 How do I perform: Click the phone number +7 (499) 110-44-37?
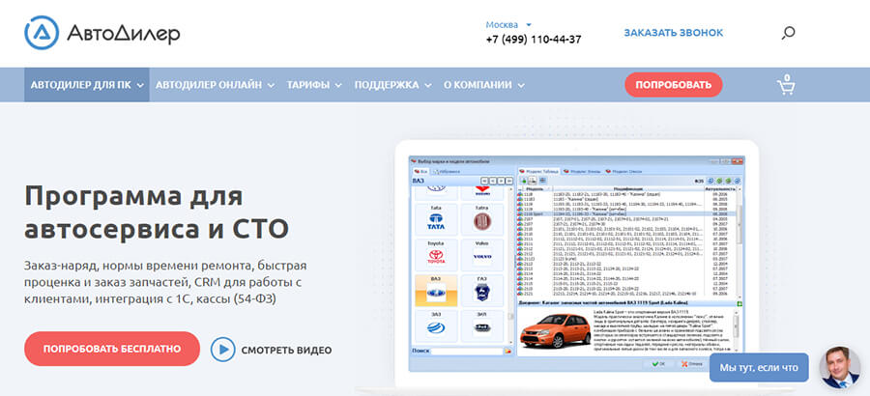534,40
